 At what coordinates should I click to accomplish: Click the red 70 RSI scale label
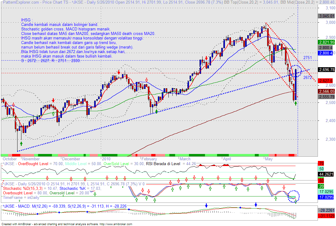321,164
